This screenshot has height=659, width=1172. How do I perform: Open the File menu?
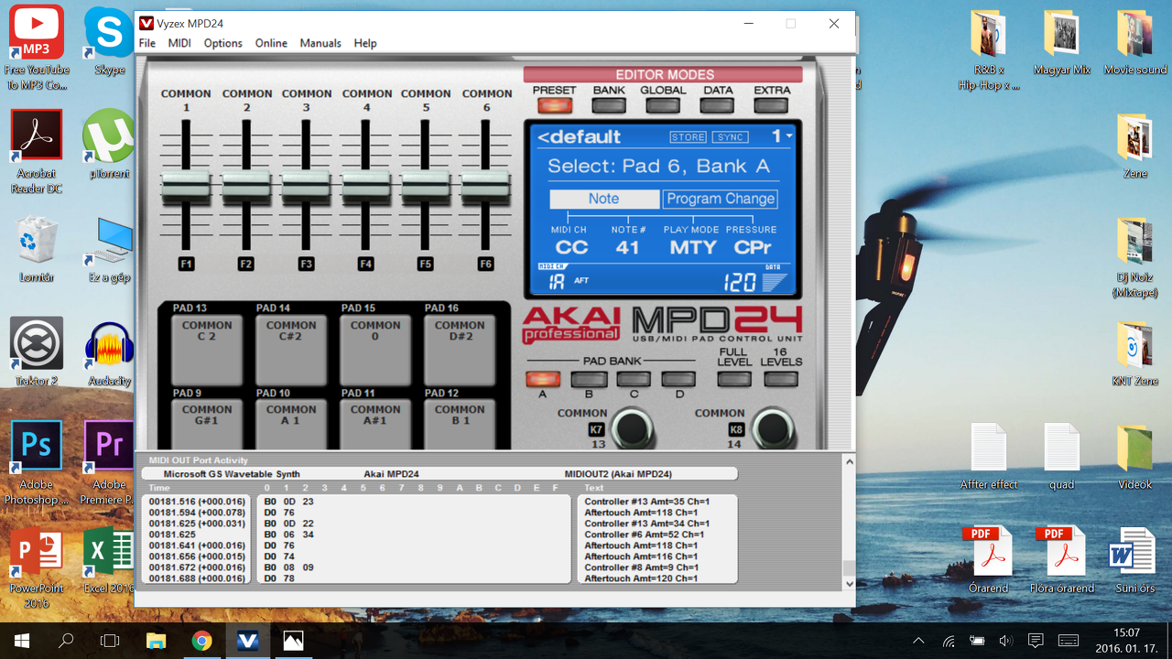click(146, 43)
